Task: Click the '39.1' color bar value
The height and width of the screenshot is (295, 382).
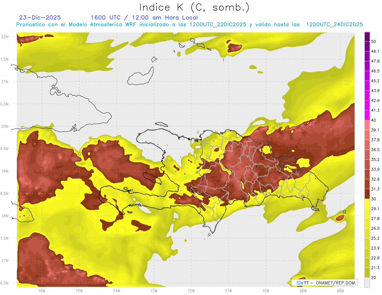Action: click(376, 130)
